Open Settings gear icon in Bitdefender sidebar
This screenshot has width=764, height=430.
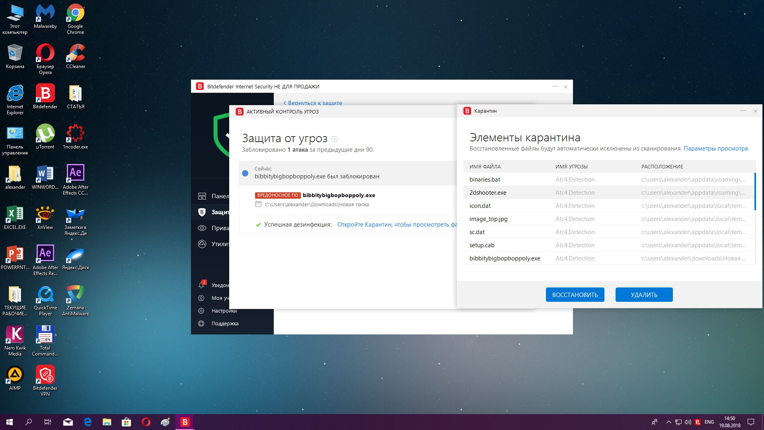[x=201, y=311]
